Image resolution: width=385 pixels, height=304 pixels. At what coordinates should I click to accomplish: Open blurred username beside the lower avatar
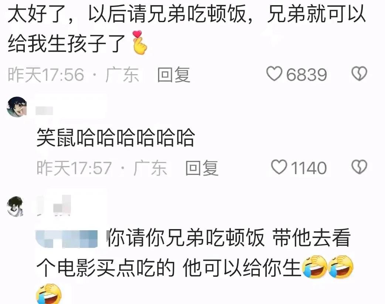pyautogui.click(x=54, y=205)
